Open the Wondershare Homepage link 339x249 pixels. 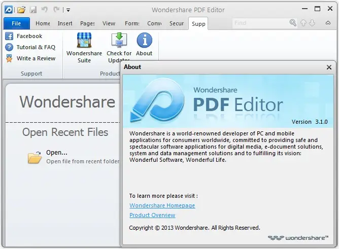click(x=162, y=205)
